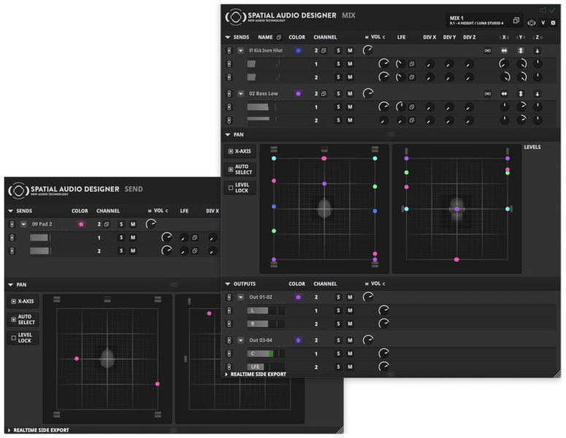Screen dimensions: 566x438
Task: Click link icon in 01 Kick Snare Hihat row
Action: [x=487, y=50]
